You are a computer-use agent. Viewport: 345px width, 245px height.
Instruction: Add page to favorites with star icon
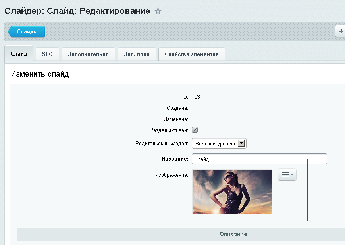pyautogui.click(x=158, y=11)
